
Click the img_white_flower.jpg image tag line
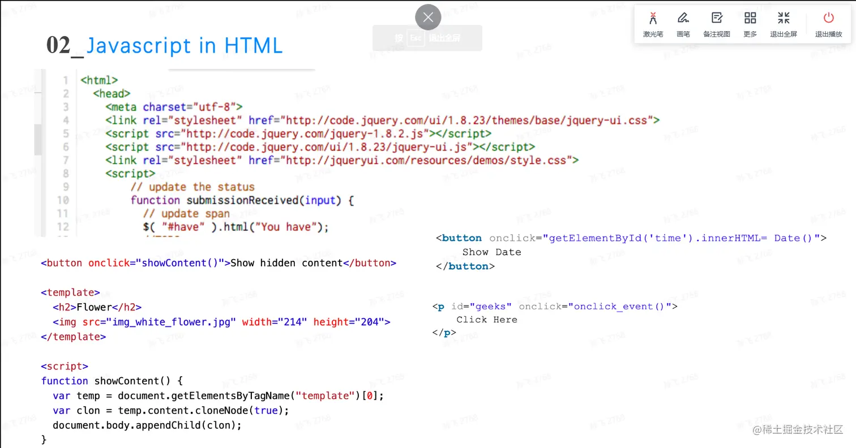221,322
